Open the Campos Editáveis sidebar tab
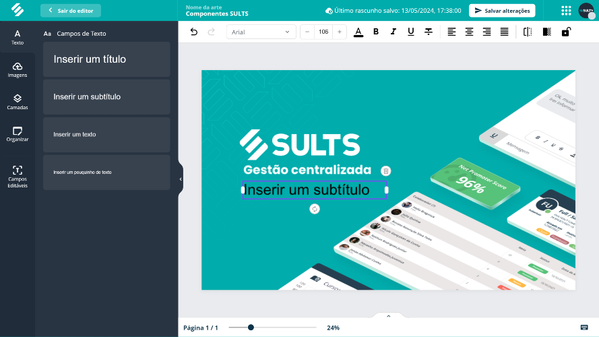This screenshot has width=599, height=337. pos(18,177)
